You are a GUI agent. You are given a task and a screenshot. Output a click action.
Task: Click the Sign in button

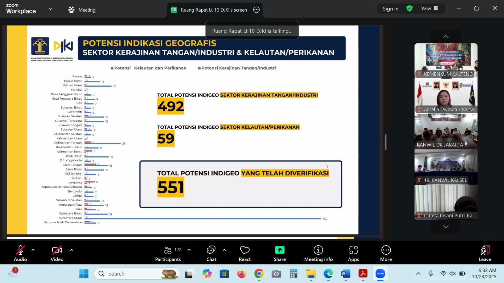[x=390, y=8]
